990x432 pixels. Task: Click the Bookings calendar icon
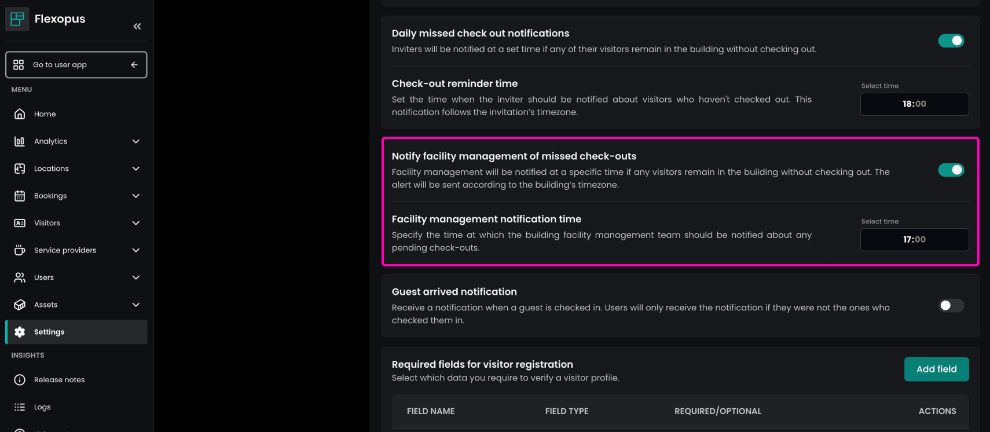[x=20, y=196]
